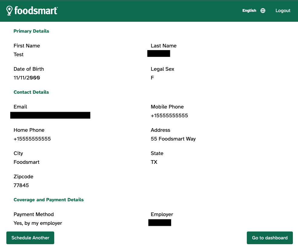Click the address 55 Foodsmart Way

coord(173,139)
